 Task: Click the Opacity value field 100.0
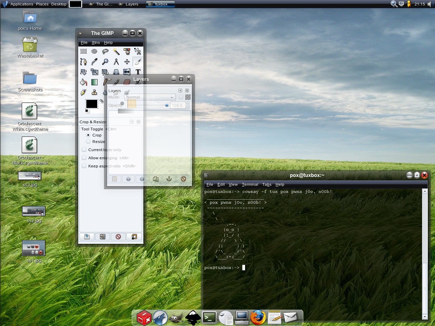pos(178,105)
